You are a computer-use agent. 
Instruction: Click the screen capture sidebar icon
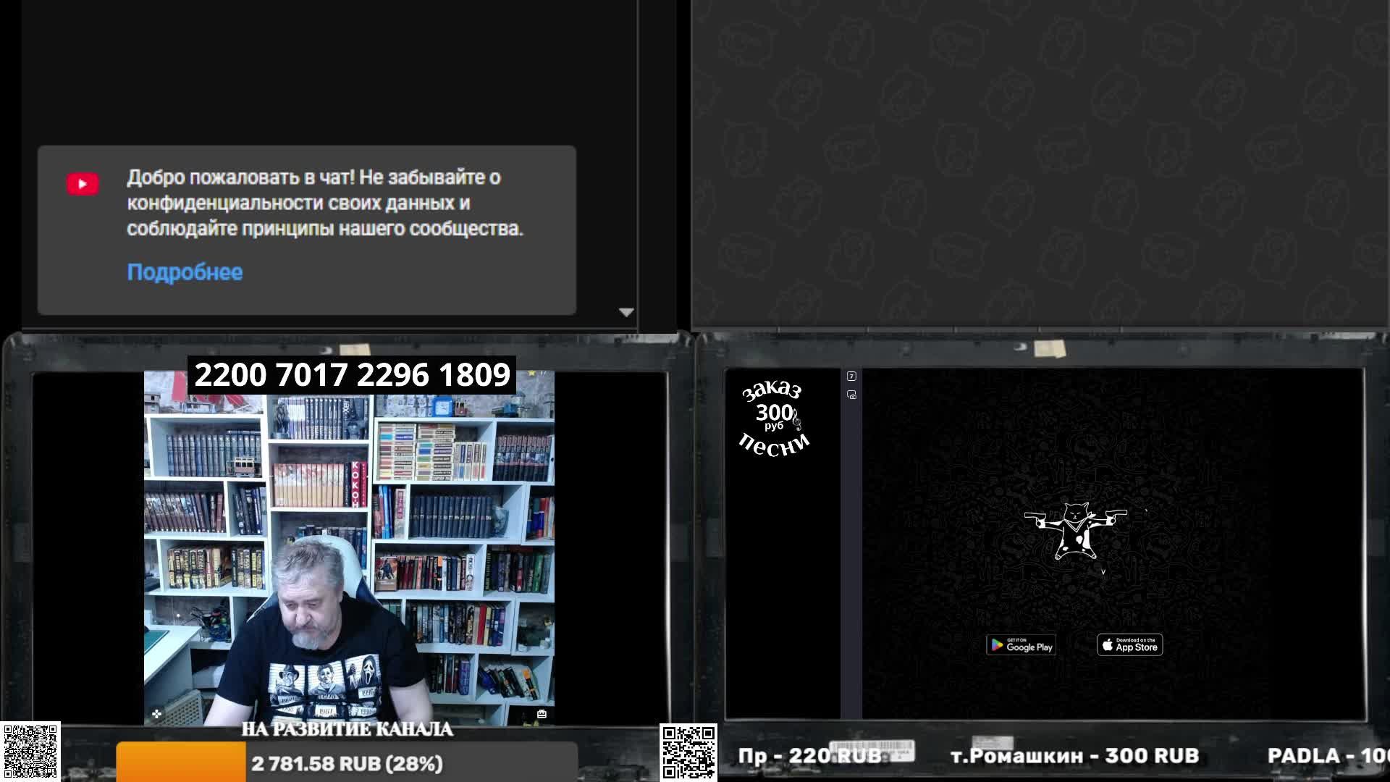pos(851,395)
